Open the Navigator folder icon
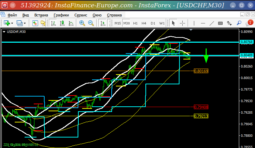The image size is (255, 148). (x=43, y=23)
